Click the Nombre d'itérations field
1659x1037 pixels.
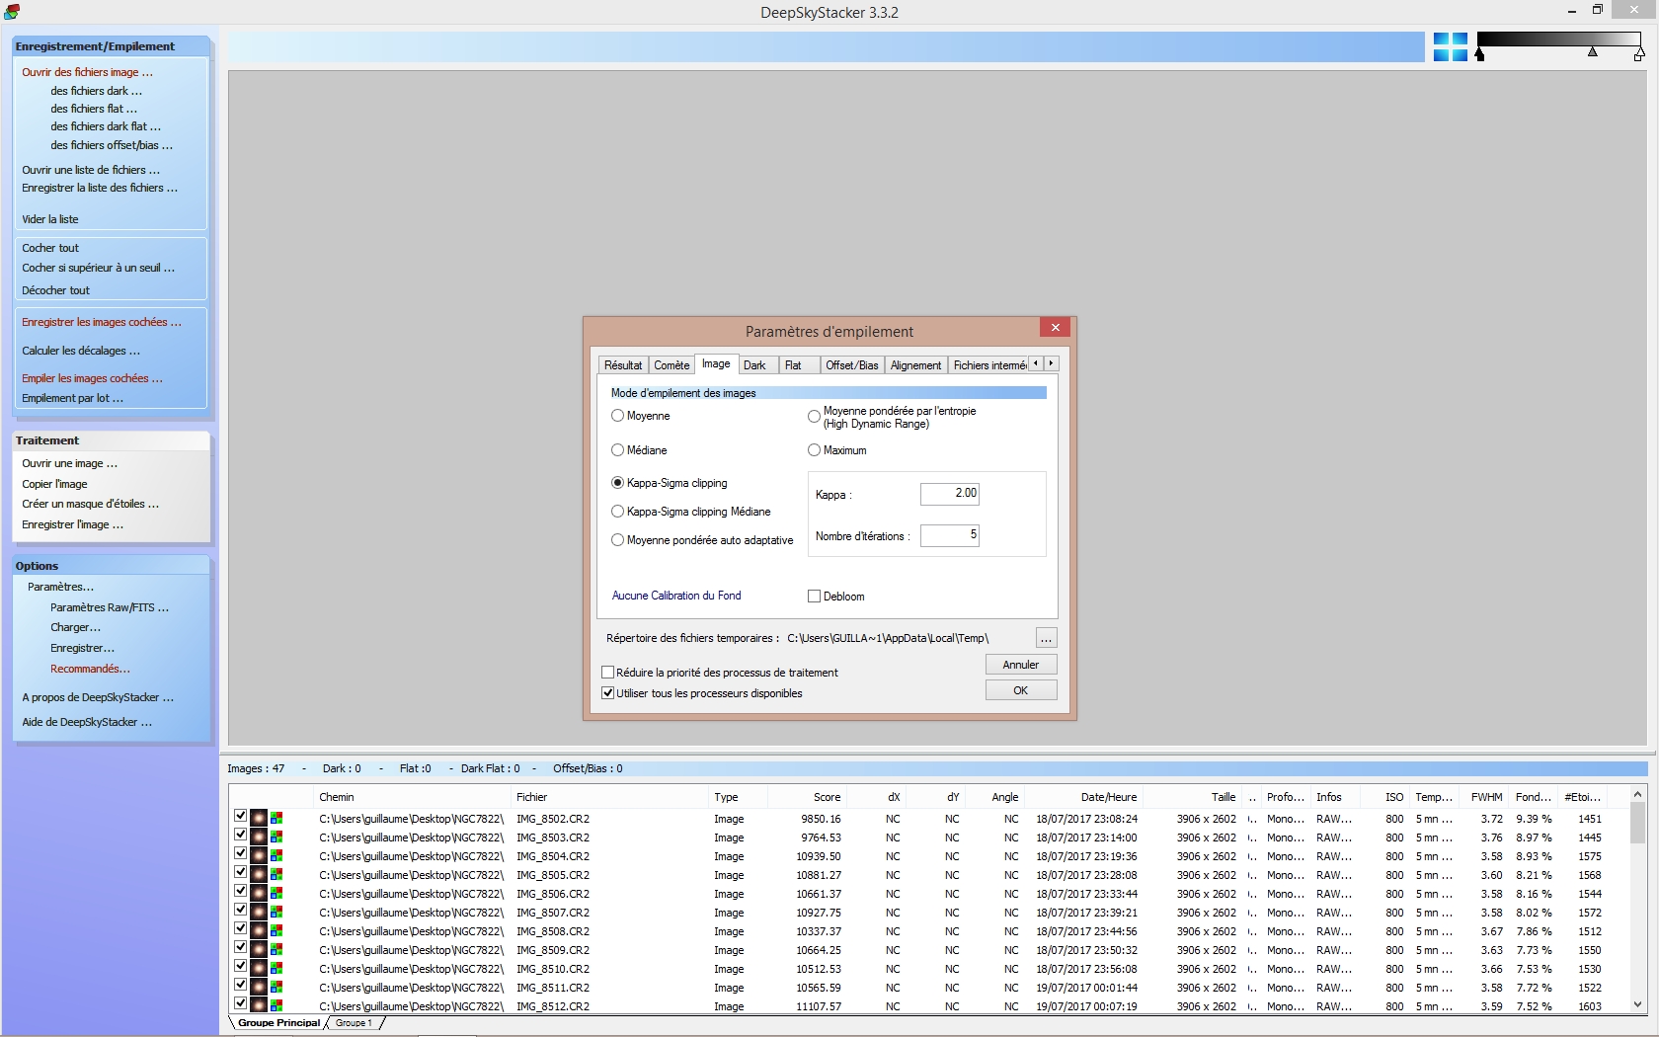[x=949, y=535]
